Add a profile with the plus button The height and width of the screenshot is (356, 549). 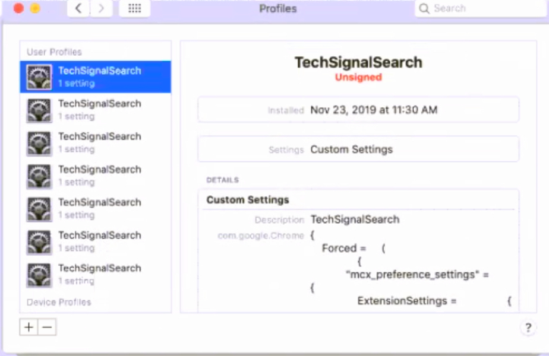[29, 327]
